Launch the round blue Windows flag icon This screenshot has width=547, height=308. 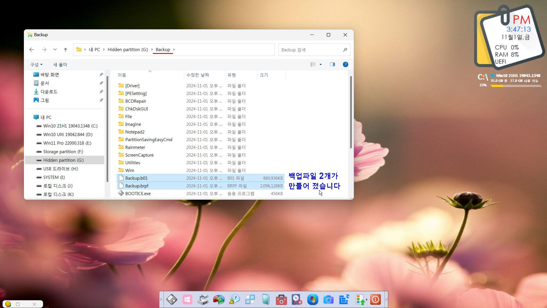[313, 299]
